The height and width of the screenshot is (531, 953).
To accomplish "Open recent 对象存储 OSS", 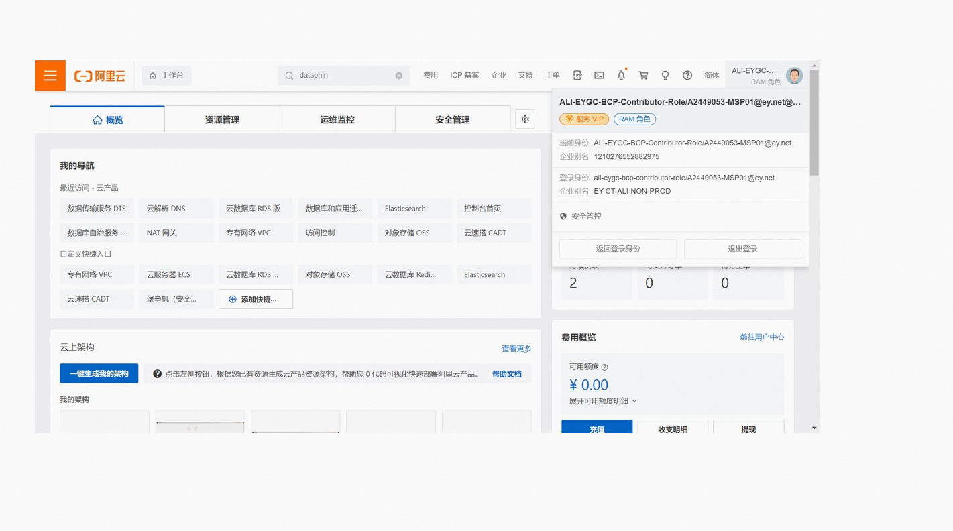I will tap(414, 233).
